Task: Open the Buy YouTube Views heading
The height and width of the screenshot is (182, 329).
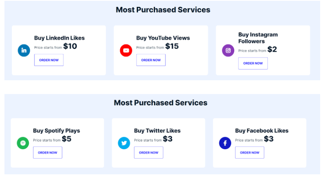Action: [x=163, y=38]
